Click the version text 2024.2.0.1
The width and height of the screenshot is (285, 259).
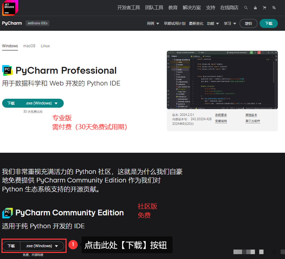[187, 115]
